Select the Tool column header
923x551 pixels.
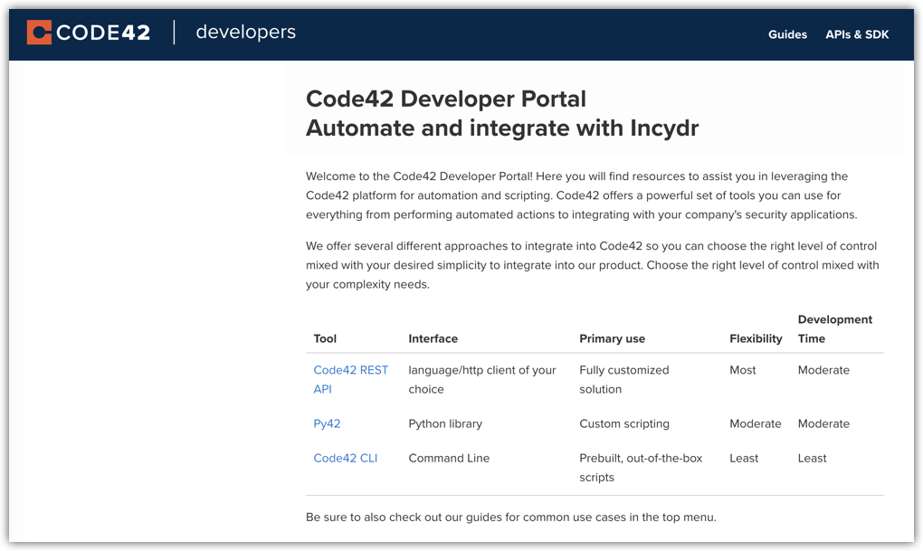click(x=325, y=338)
